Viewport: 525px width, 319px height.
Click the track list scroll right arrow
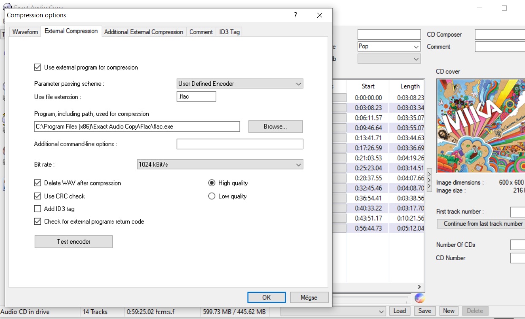pos(419,287)
